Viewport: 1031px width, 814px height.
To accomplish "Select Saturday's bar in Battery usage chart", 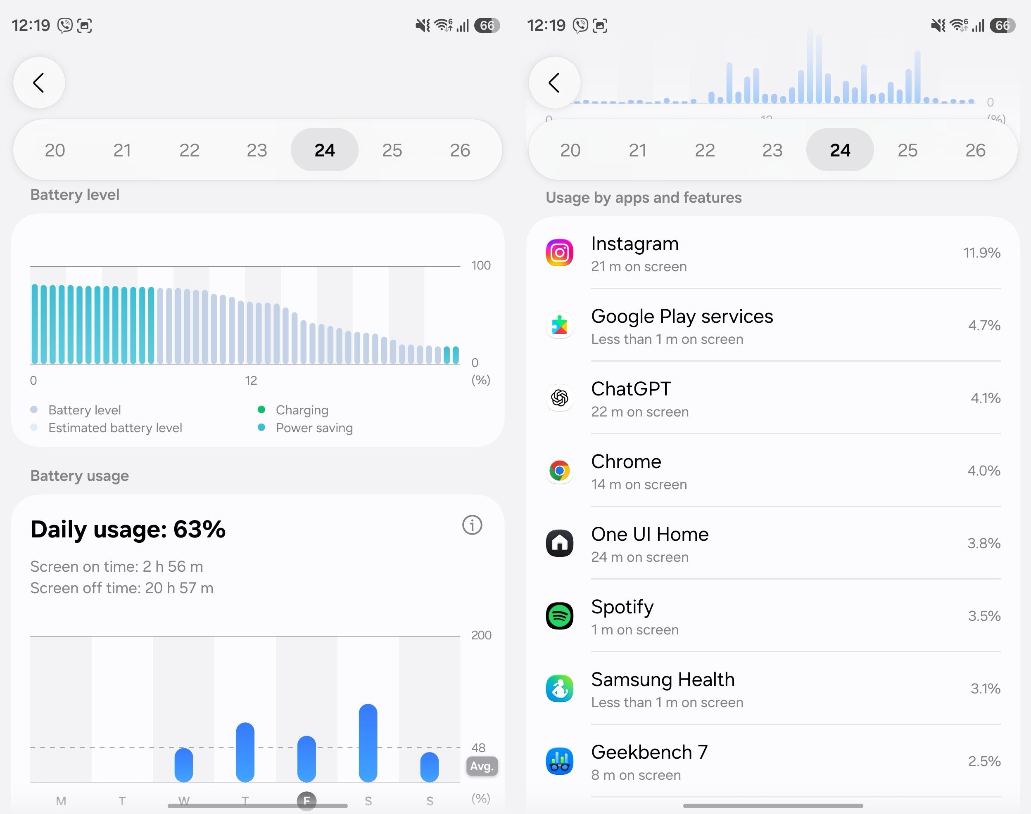I will click(x=368, y=743).
